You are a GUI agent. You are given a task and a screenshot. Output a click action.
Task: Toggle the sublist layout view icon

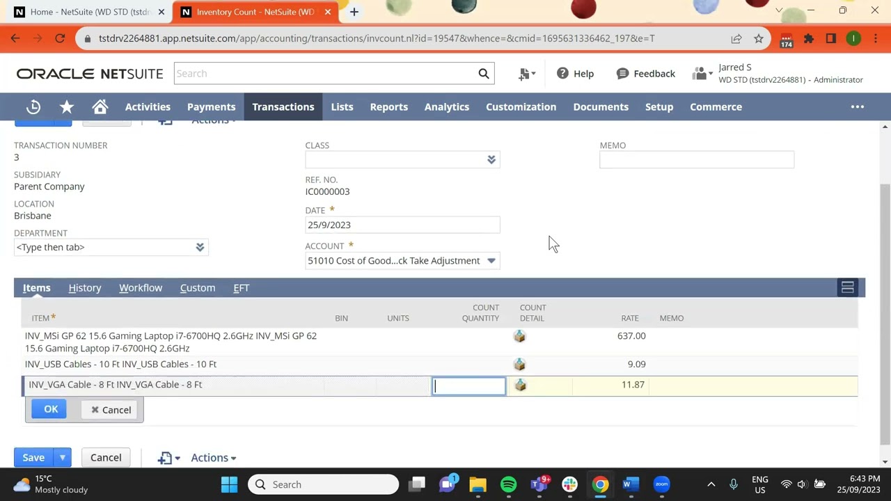click(x=847, y=287)
